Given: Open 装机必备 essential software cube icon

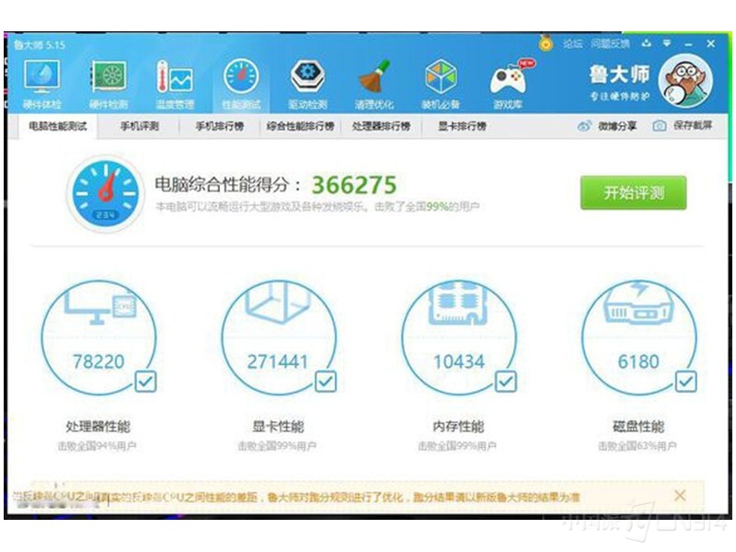Looking at the screenshot, I should tap(441, 79).
